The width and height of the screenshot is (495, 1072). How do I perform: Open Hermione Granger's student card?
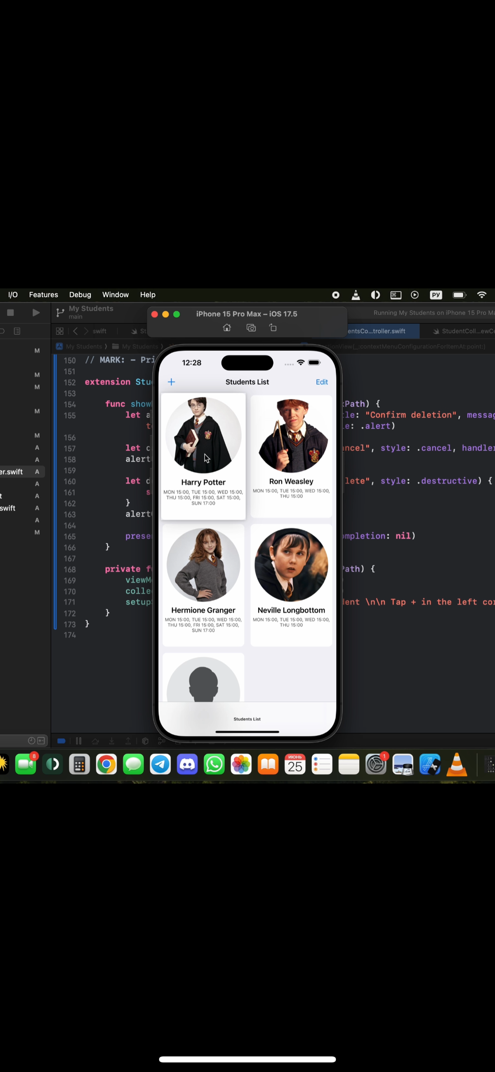(x=203, y=585)
